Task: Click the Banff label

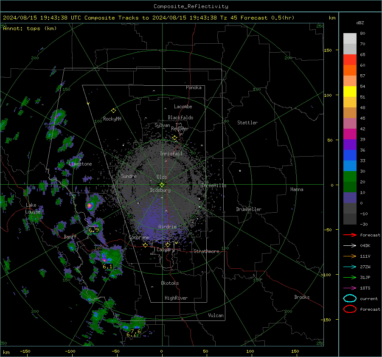Action: tap(70, 237)
